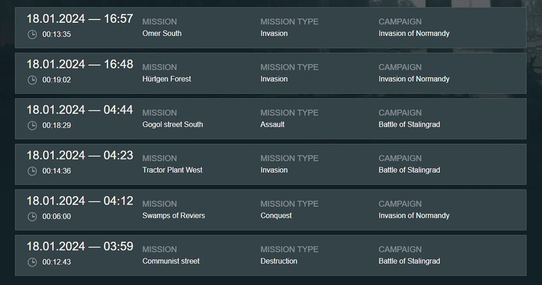The height and width of the screenshot is (285, 542).
Task: Click the Conquest mission type value
Action: [x=276, y=216]
